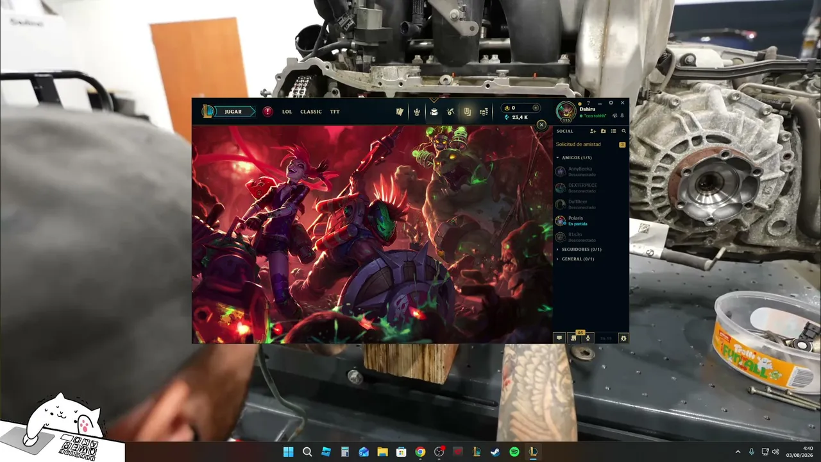This screenshot has height=462, width=821.
Task: Open Calculator from the taskbar
Action: 345,452
